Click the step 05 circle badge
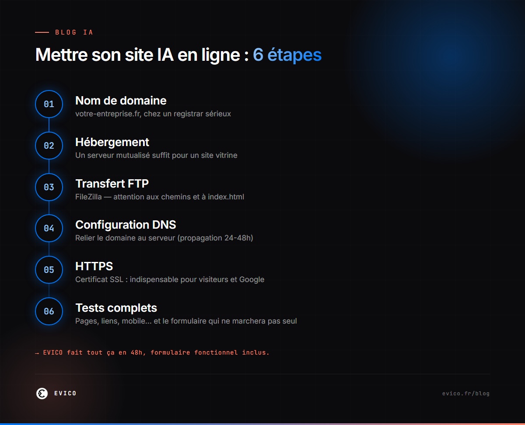Viewport: 525px width, 425px height. pos(49,270)
